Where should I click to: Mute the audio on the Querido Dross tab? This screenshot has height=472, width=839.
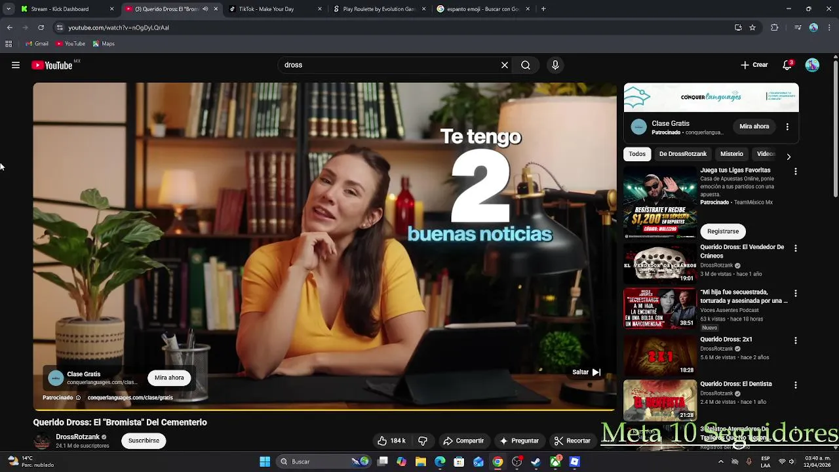point(205,9)
